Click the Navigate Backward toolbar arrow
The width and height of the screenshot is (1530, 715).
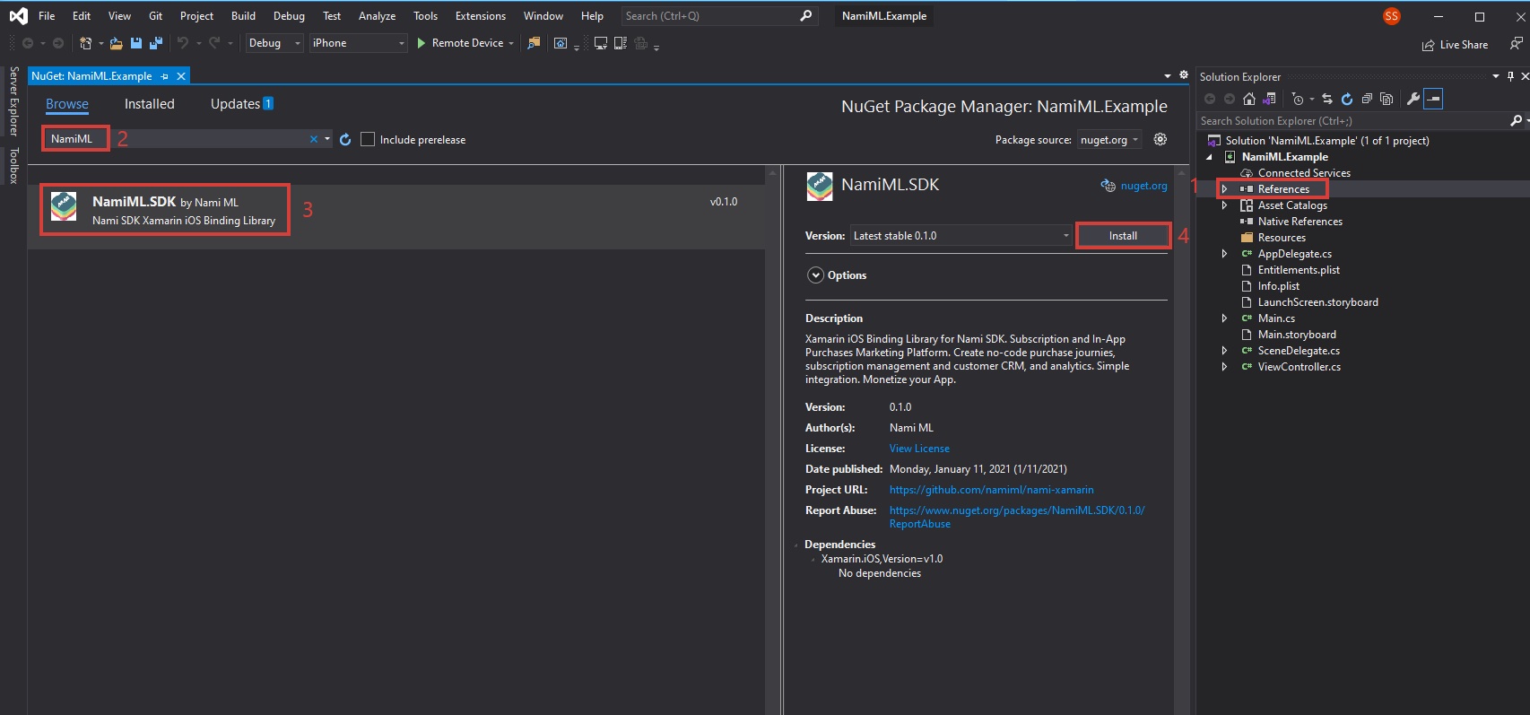28,43
